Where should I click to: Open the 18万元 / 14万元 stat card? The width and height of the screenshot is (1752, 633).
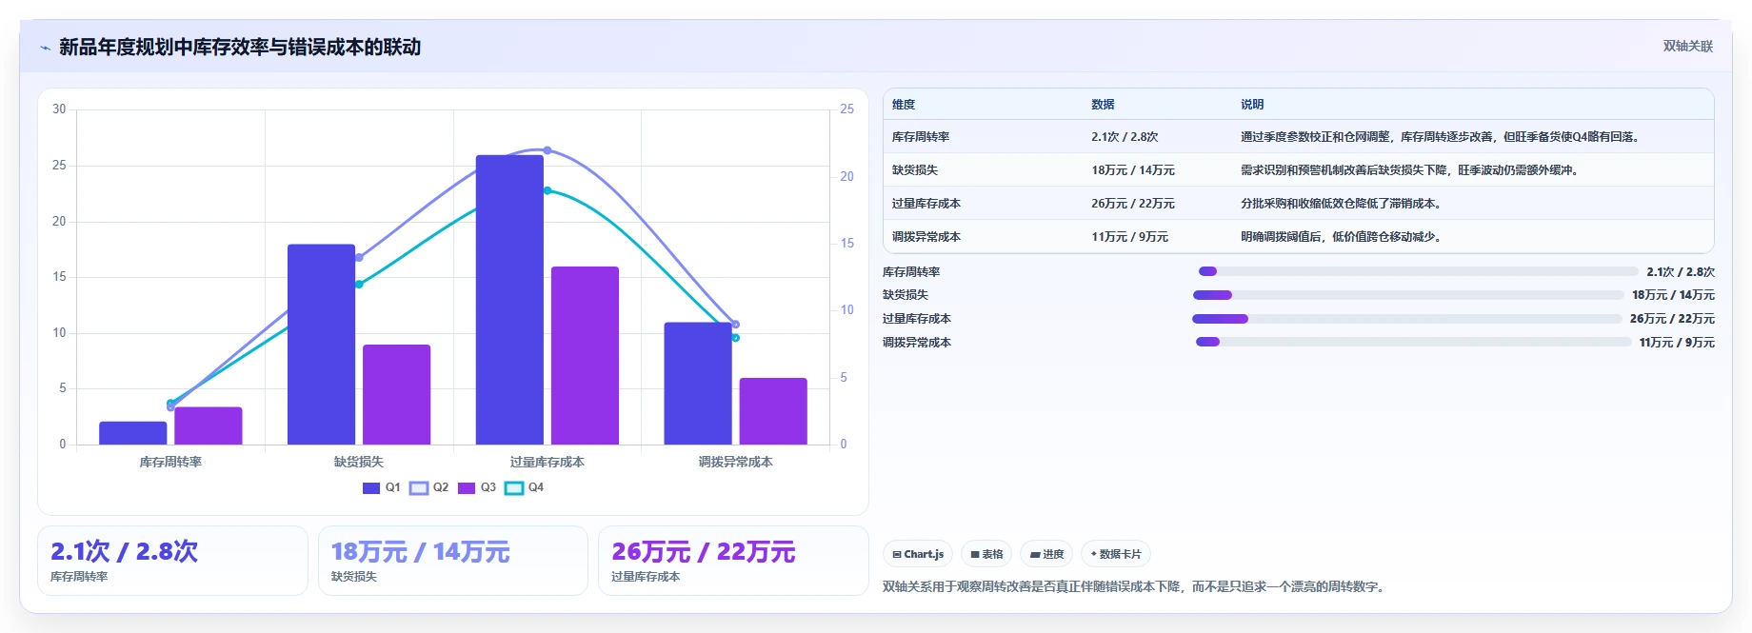(x=453, y=561)
